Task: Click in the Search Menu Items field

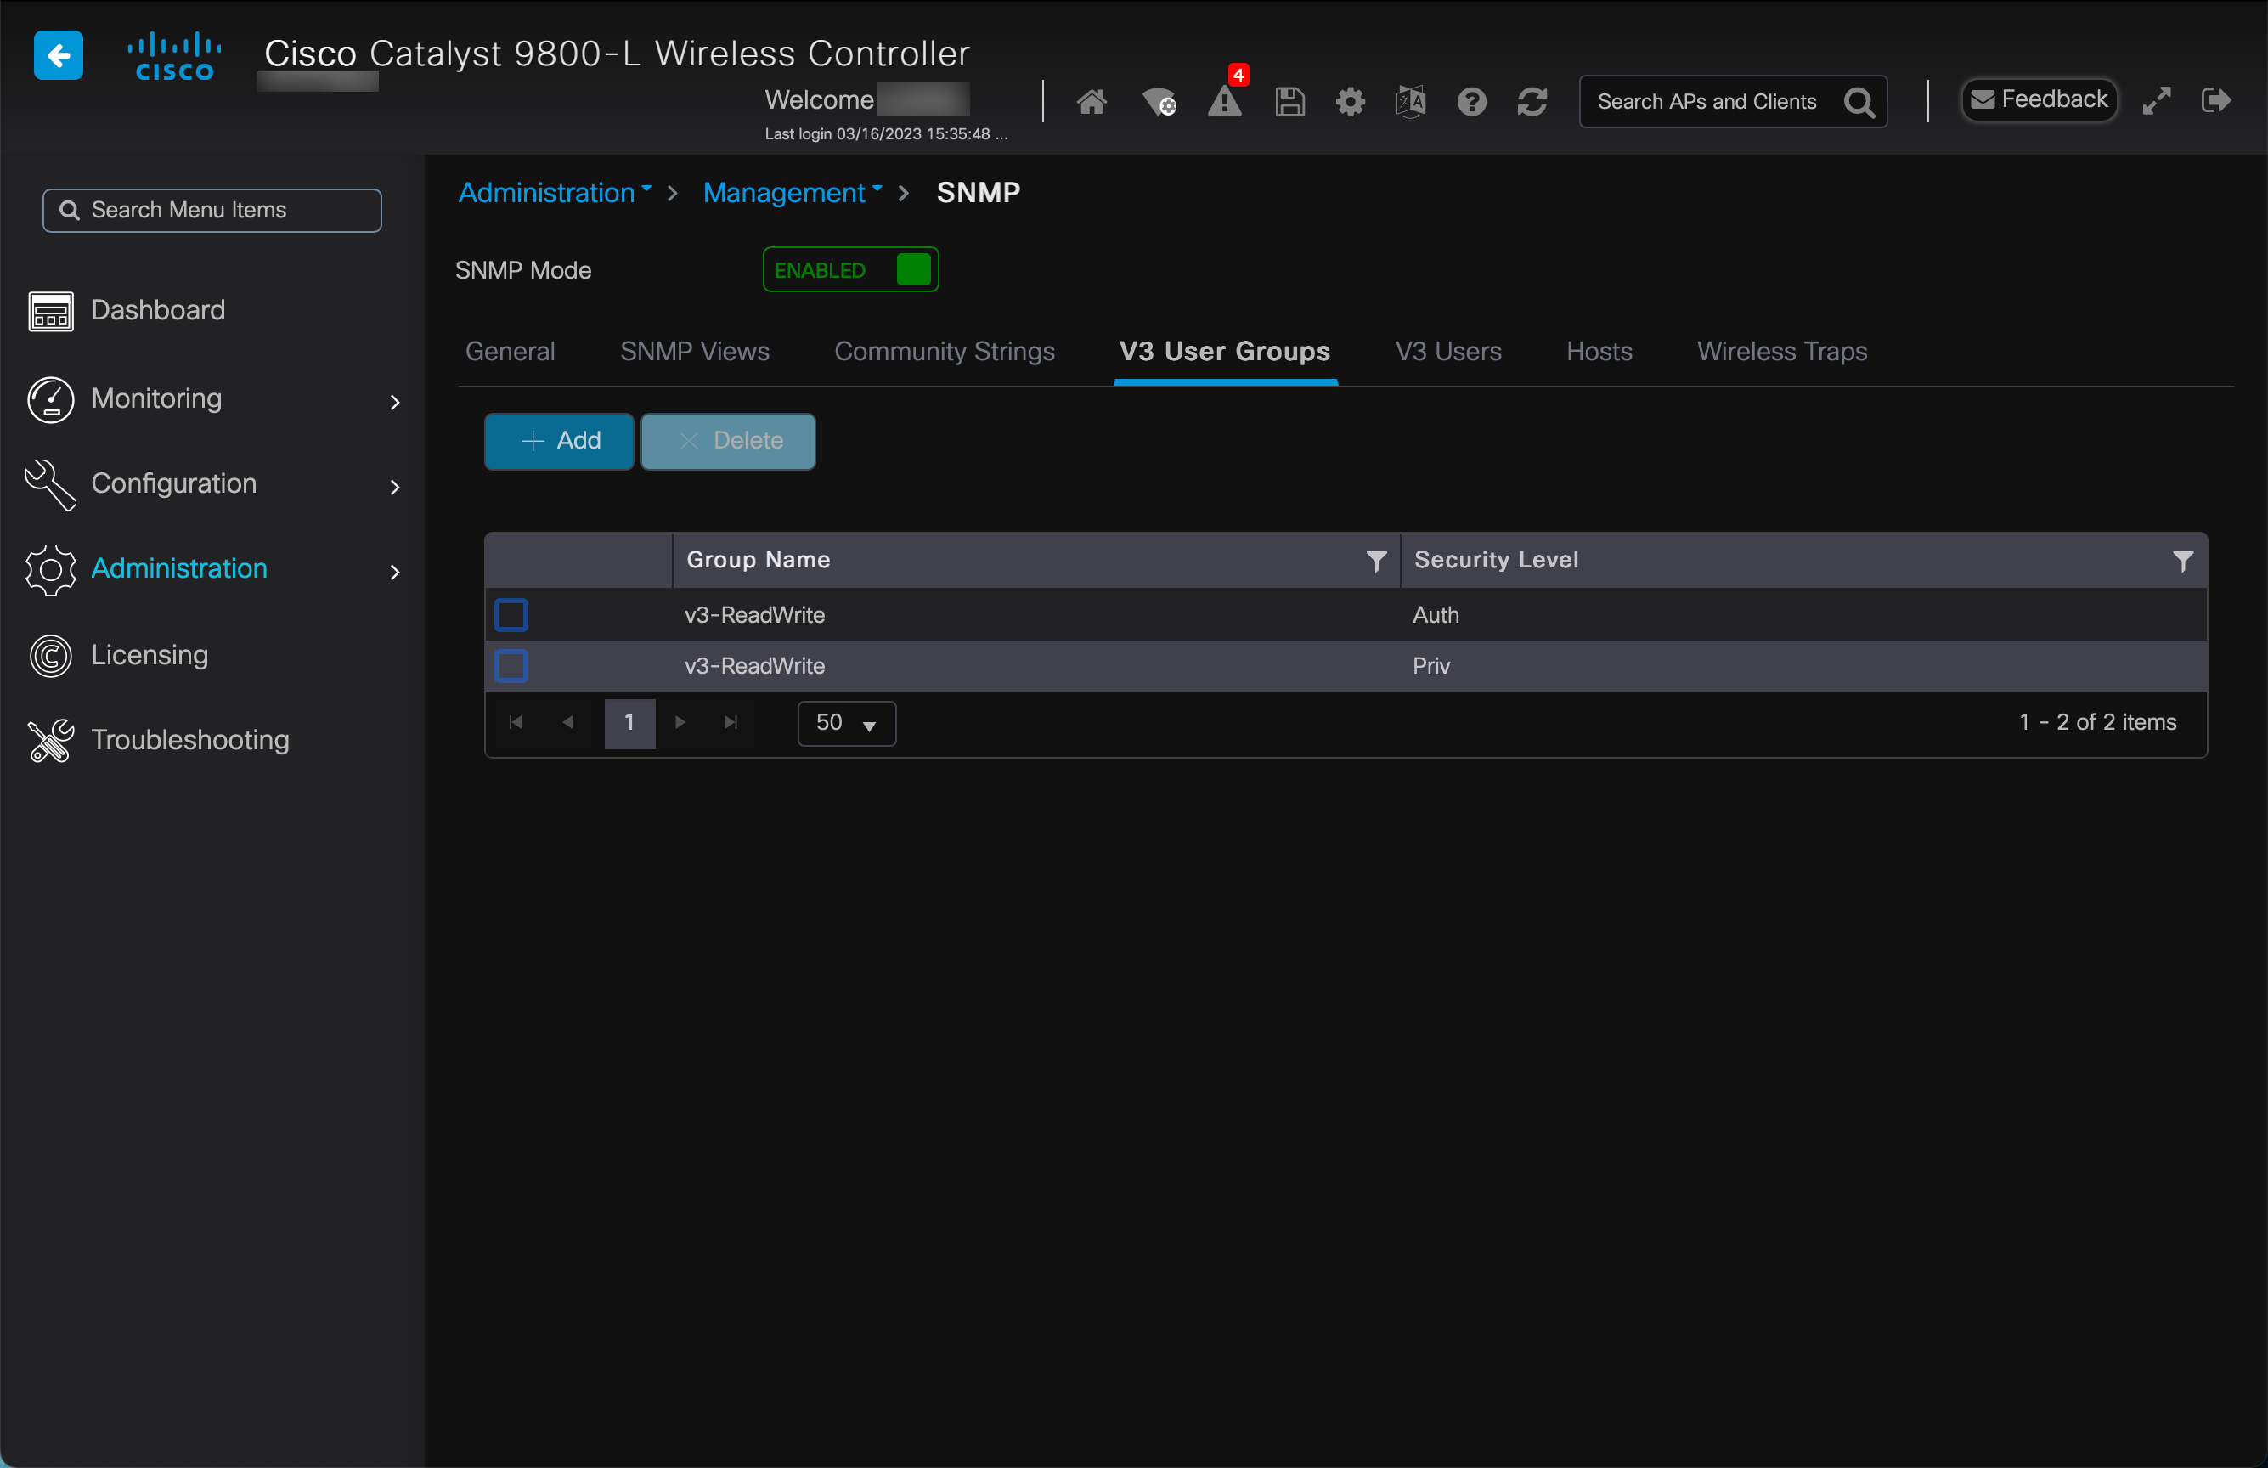Action: [212, 210]
